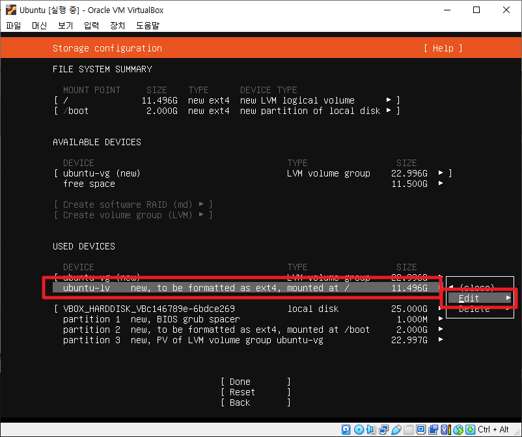Click Create volume group (LVM)
The image size is (522, 437).
coord(133,215)
